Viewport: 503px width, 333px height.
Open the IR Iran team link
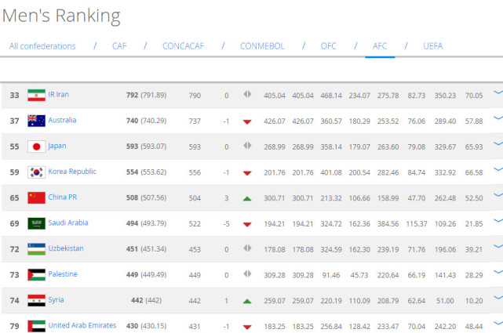pos(58,95)
